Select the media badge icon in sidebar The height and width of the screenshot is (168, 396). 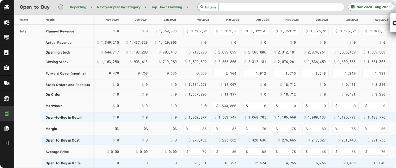7,83
